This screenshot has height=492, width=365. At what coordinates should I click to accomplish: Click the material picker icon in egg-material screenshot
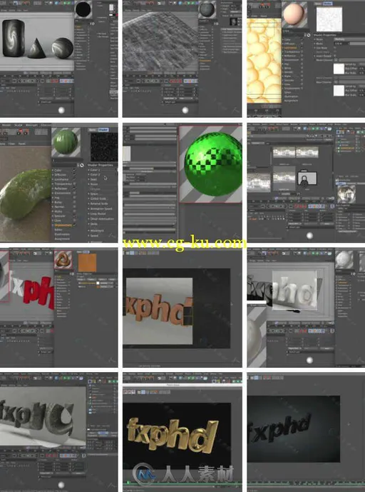point(309,35)
